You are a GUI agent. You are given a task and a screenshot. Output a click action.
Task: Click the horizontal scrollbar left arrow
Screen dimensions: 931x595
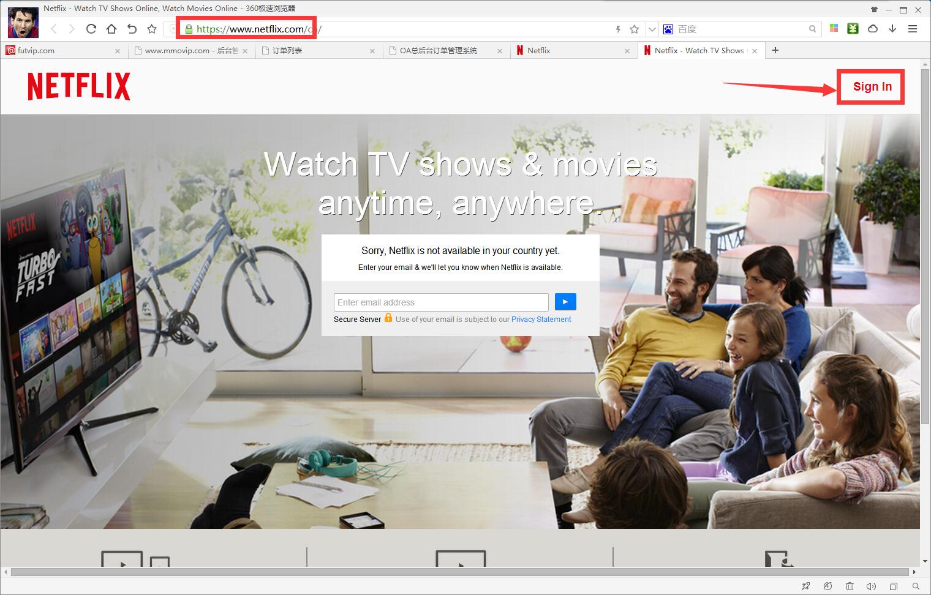[x=6, y=572]
